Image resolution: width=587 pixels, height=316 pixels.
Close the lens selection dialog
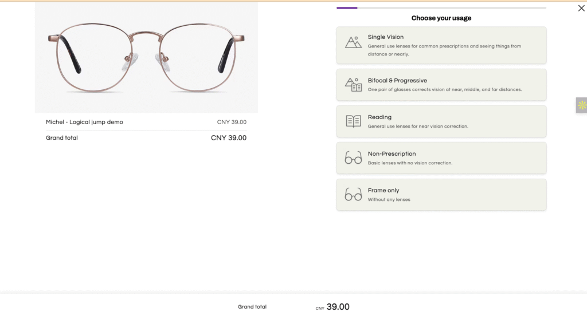[581, 8]
